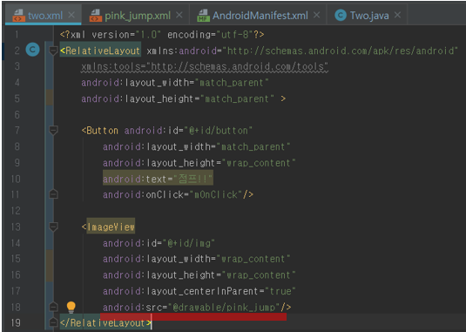The height and width of the screenshot is (332, 466).
Task: Collapse the ImageView fold on line 13
Action: (x=53, y=227)
